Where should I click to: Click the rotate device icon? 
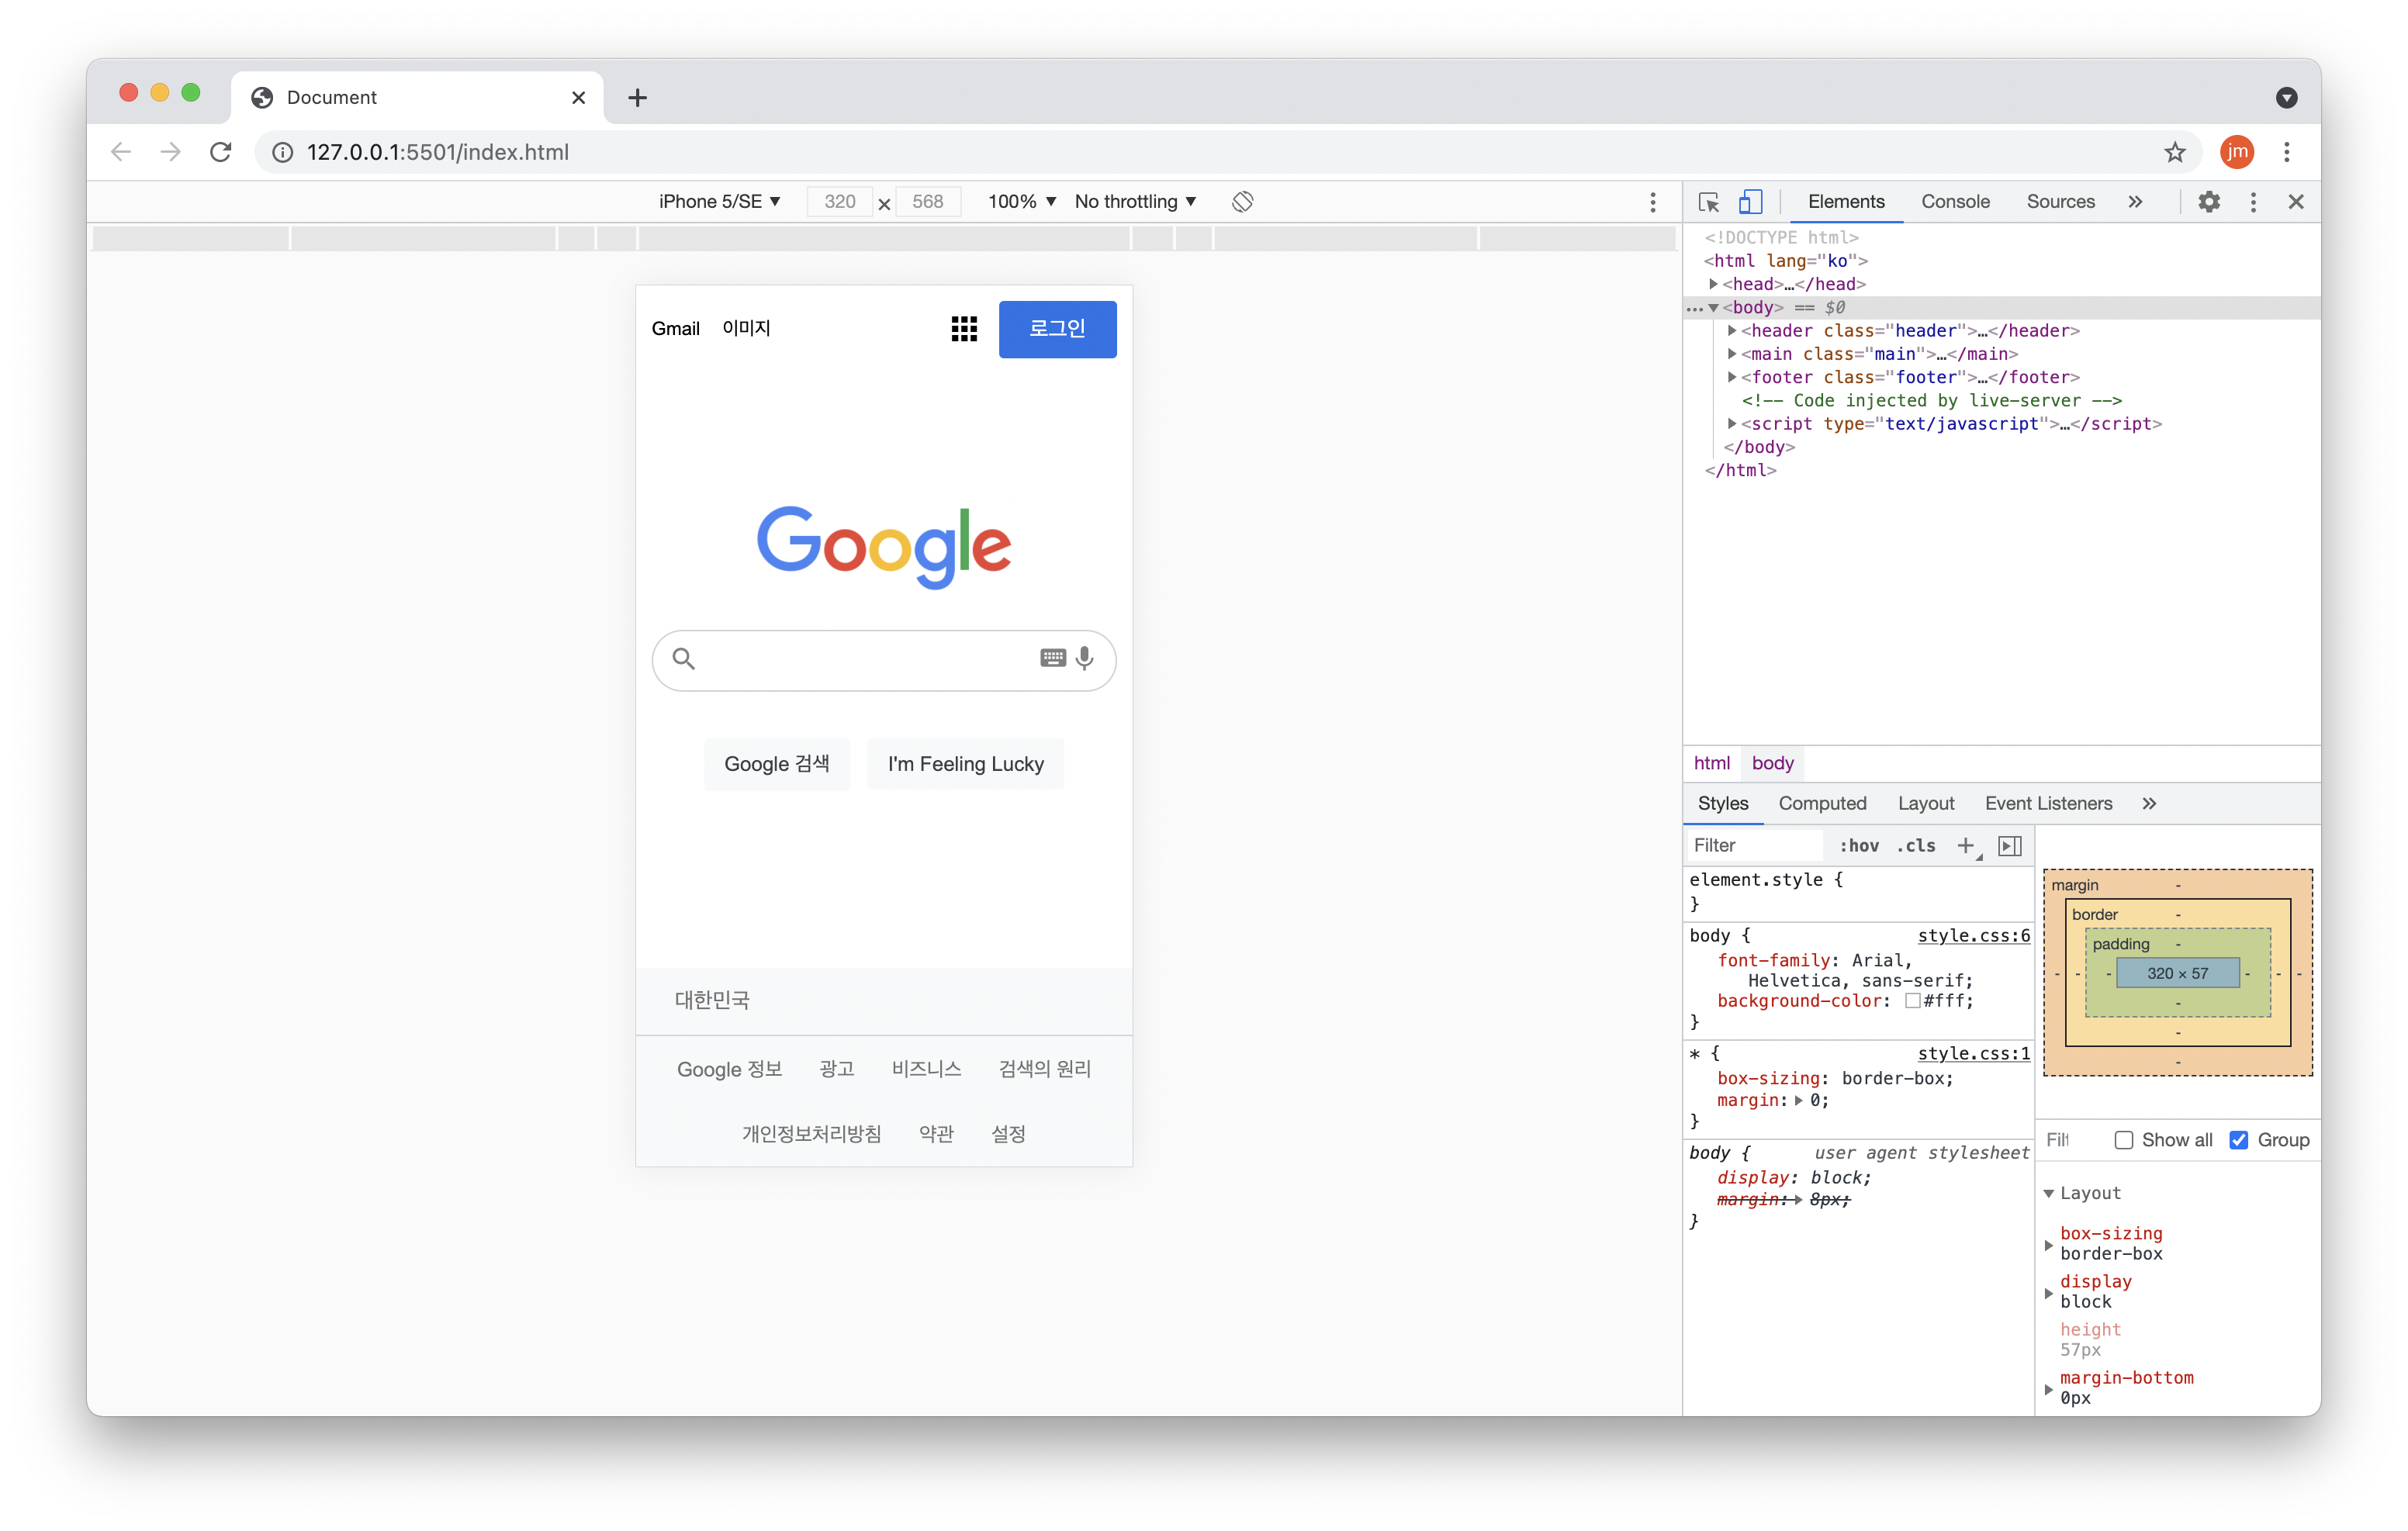coord(1242,202)
